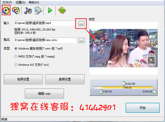Click the open video file toolbar icon

pos(6,10)
